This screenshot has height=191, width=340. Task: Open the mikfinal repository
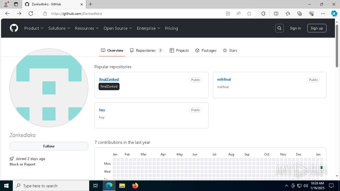pos(224,79)
